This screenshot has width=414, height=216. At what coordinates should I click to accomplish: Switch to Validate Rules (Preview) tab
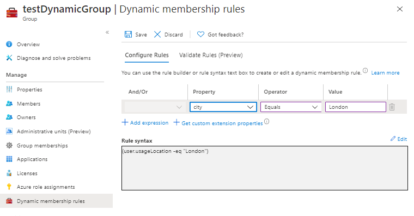(211, 55)
